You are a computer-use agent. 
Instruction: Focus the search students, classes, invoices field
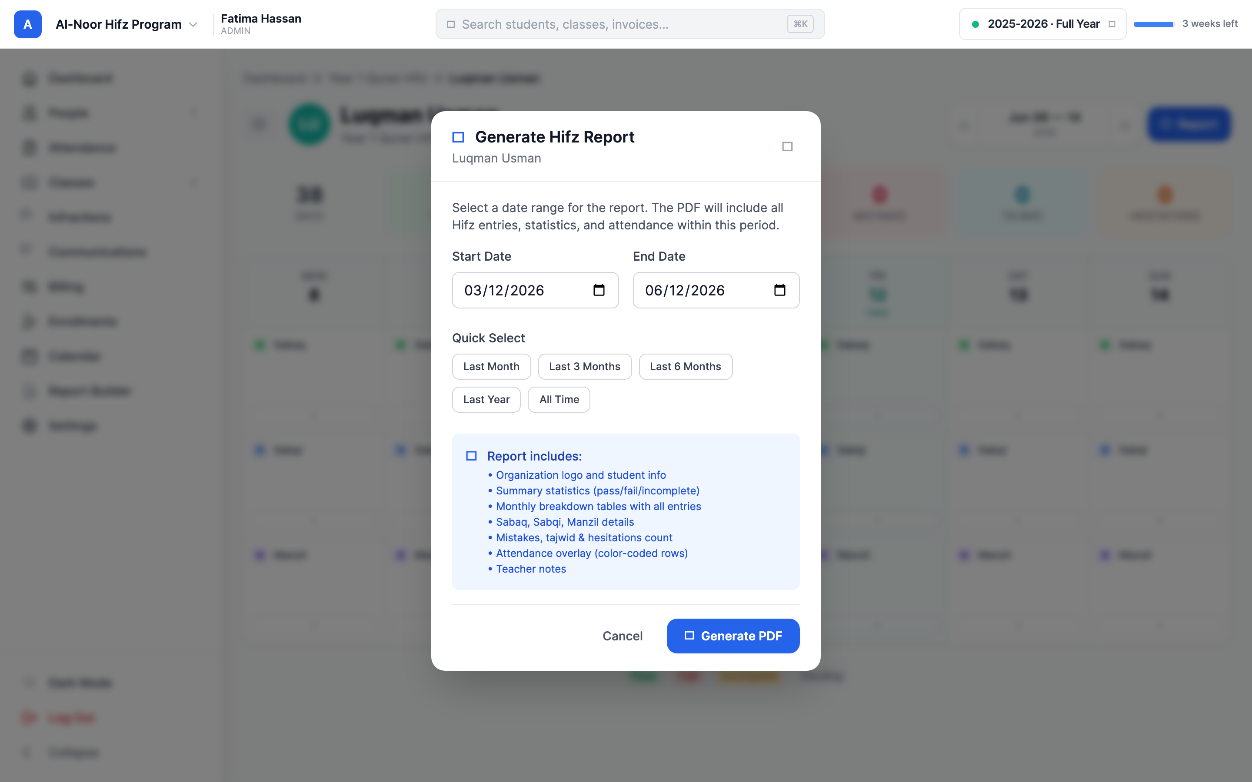[x=629, y=24]
